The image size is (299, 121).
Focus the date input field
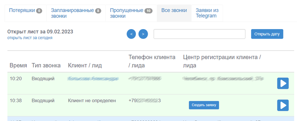pos(199,34)
